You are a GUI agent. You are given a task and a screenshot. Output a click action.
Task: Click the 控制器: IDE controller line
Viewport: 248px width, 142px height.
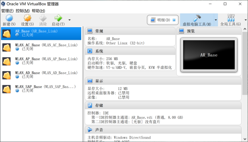pyautogui.click(x=98, y=113)
